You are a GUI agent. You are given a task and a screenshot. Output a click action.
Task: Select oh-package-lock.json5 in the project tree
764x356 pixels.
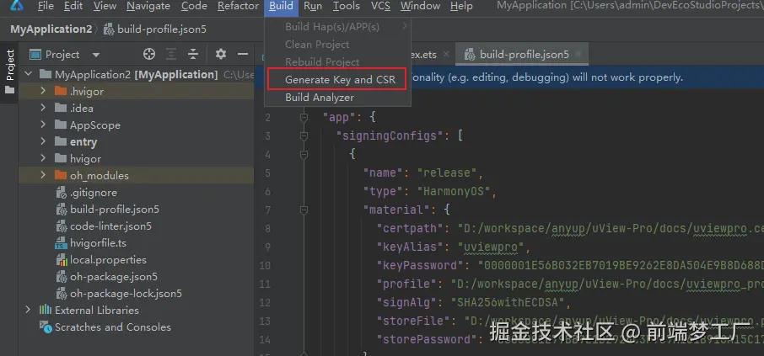(126, 293)
